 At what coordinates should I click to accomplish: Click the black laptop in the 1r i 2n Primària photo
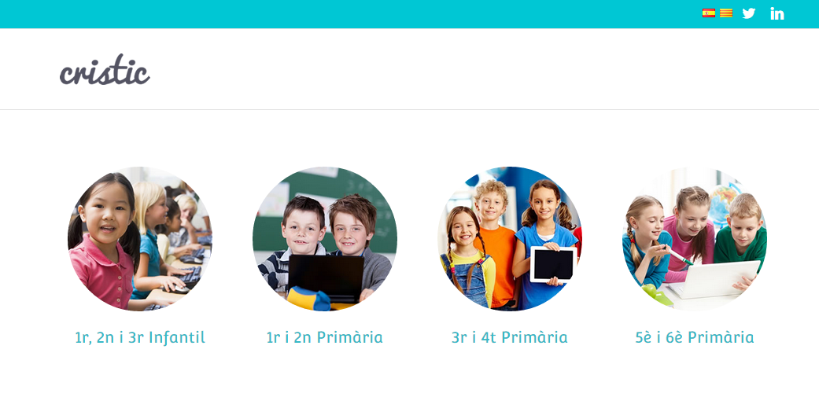(326, 278)
